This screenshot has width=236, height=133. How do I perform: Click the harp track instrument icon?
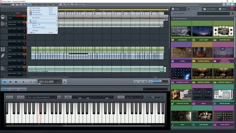pos(3,49)
